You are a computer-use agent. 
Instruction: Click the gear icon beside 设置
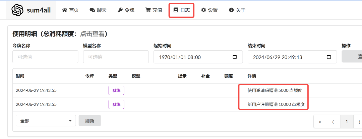point(203,10)
